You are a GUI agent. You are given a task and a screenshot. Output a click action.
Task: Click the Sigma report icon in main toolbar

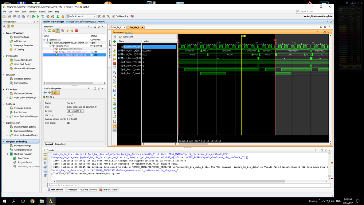[x=58, y=16]
